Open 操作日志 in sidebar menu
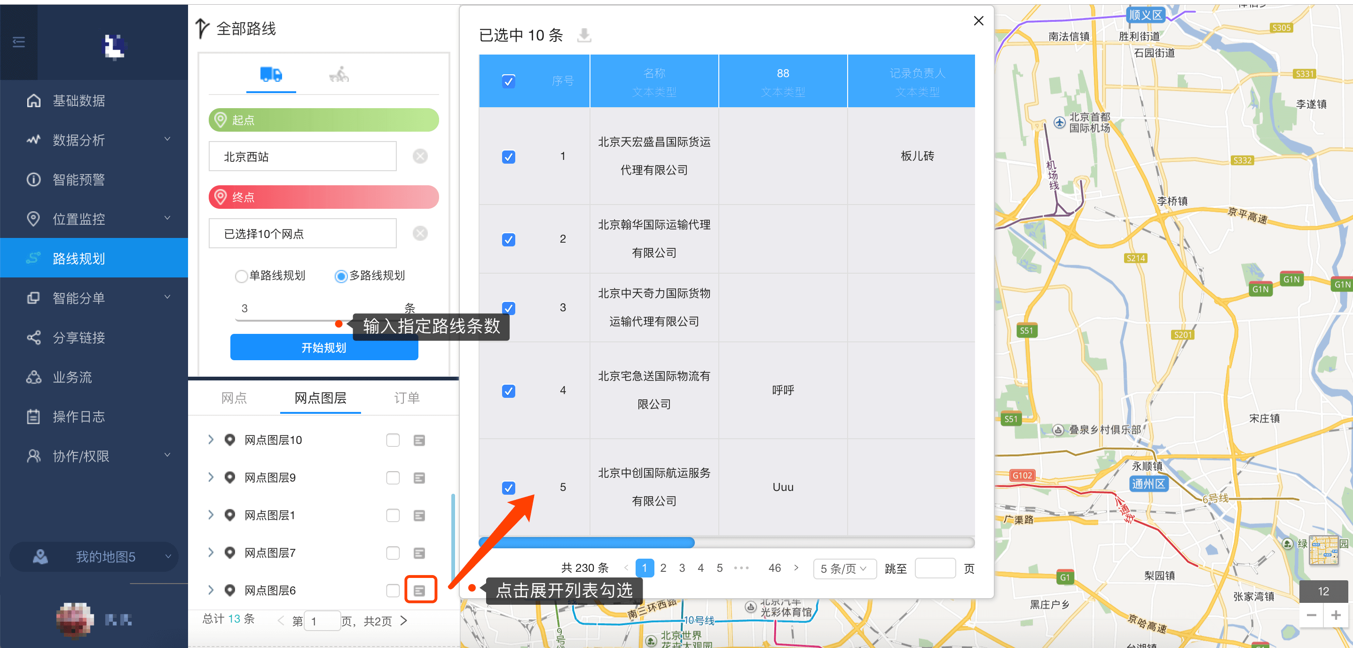The width and height of the screenshot is (1353, 648). (x=79, y=417)
